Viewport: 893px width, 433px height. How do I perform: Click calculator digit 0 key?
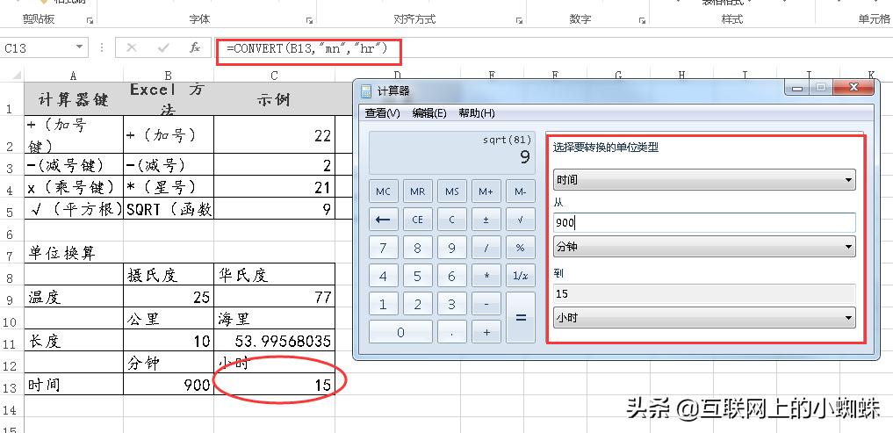(x=400, y=332)
